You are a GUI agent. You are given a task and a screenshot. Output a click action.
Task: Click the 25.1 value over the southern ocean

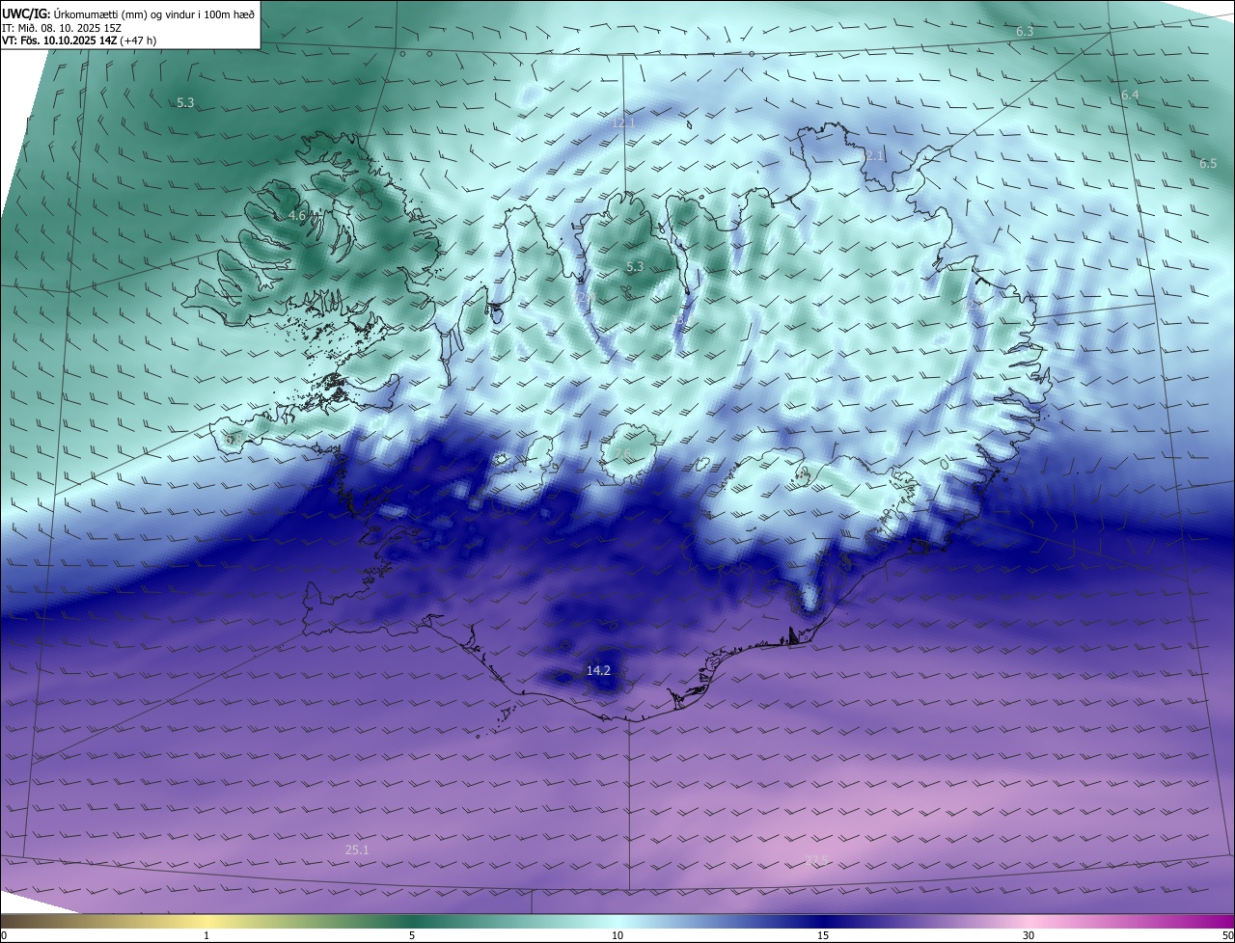(x=357, y=849)
